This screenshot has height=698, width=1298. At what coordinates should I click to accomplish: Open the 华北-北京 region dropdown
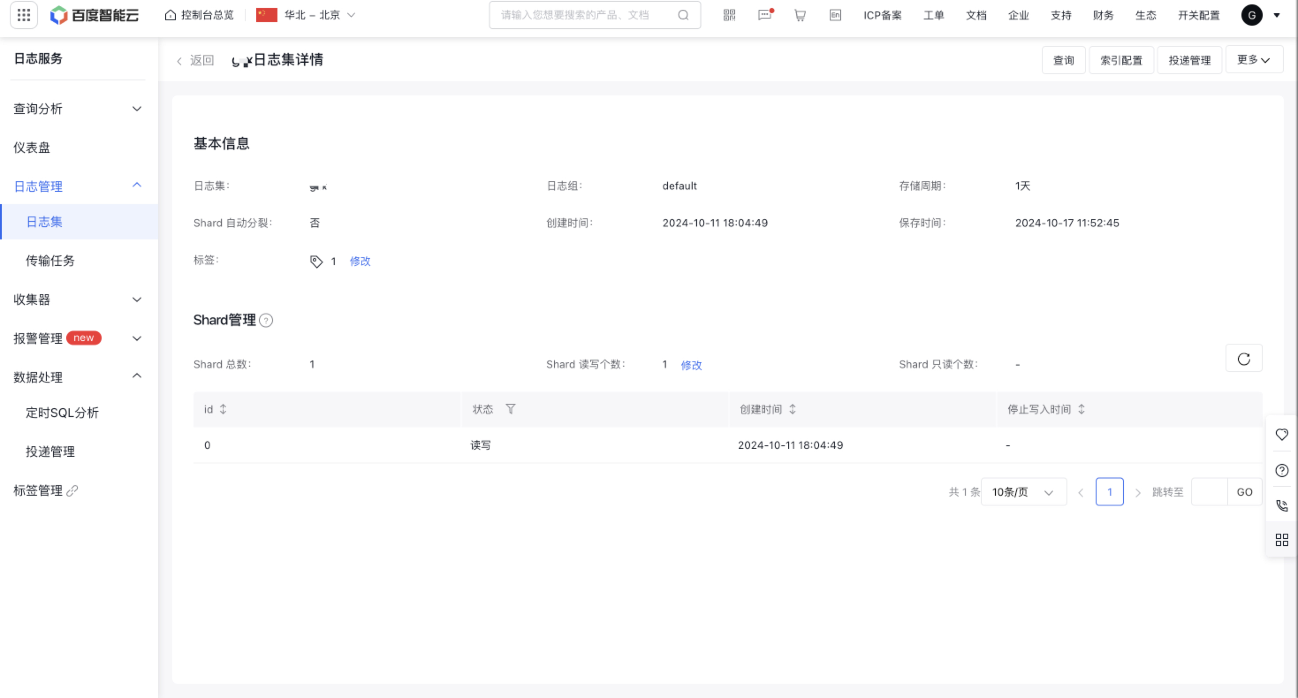pyautogui.click(x=306, y=15)
